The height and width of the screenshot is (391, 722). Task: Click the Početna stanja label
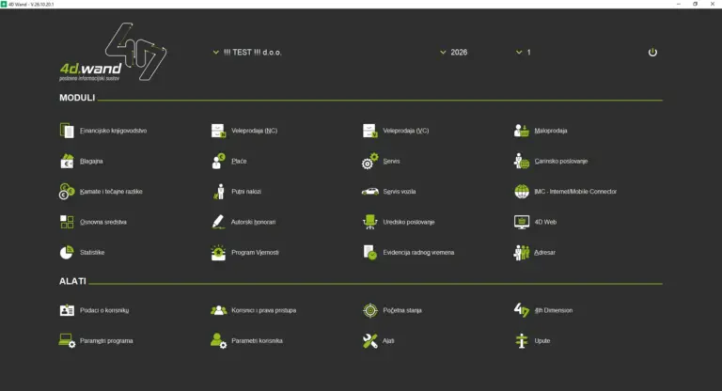tap(402, 310)
